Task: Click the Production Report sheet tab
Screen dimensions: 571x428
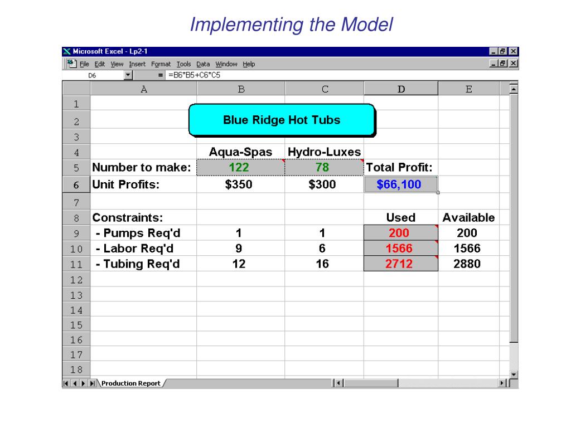Action: click(131, 383)
